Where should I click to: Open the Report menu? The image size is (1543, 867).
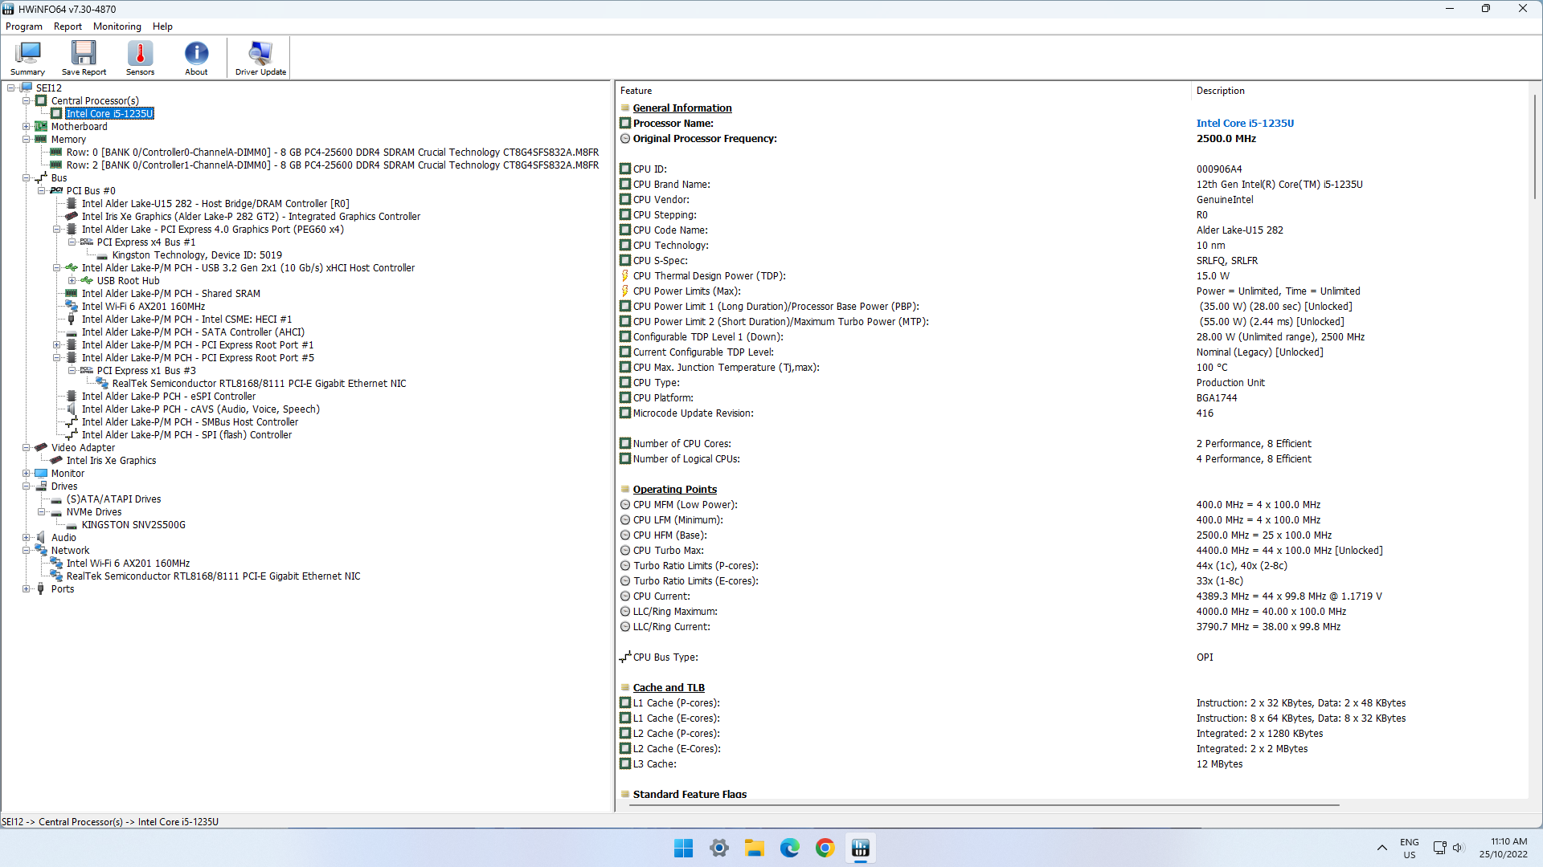coord(68,26)
